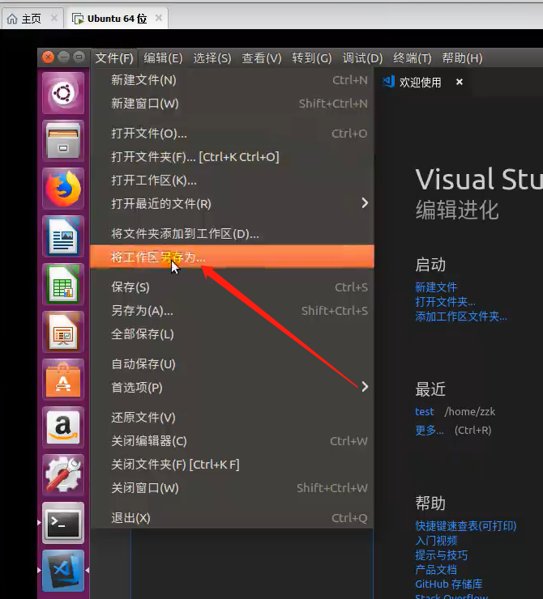Select 关闭窗口(W) menu entry

click(x=232, y=488)
